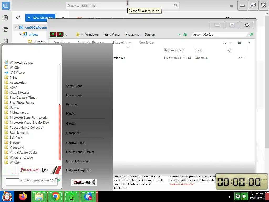269x202 pixels.
Task: Click the Explorer refresh icon
Action: (185, 34)
